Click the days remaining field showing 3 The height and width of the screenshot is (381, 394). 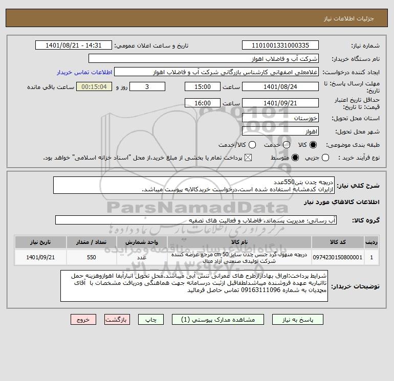click(147, 86)
